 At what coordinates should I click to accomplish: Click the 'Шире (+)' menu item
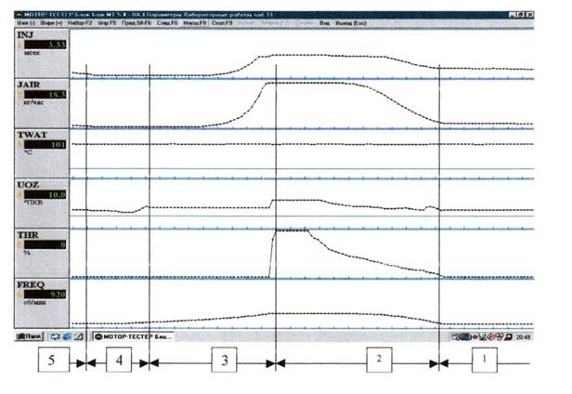point(51,23)
